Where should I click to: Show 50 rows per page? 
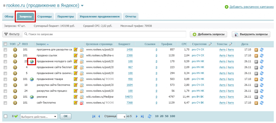(166, 116)
